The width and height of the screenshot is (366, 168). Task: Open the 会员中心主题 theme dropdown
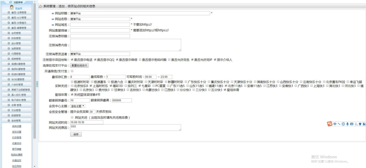point(78,106)
